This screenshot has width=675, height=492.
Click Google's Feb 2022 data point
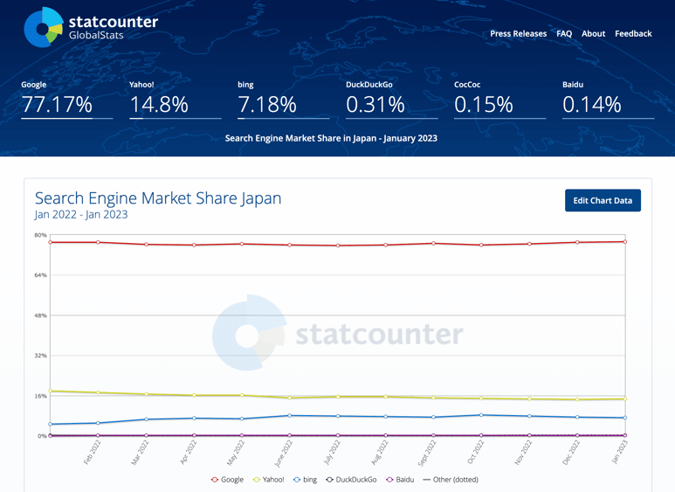click(x=98, y=242)
